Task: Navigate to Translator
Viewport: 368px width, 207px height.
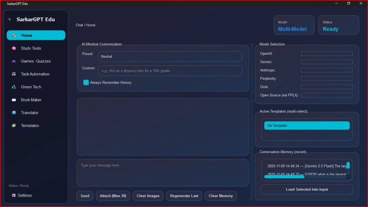Action: coord(36,113)
